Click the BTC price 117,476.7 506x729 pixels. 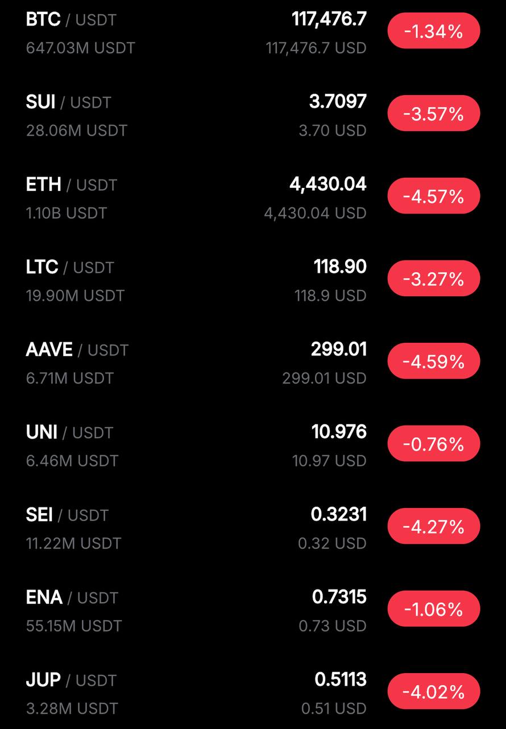point(329,19)
